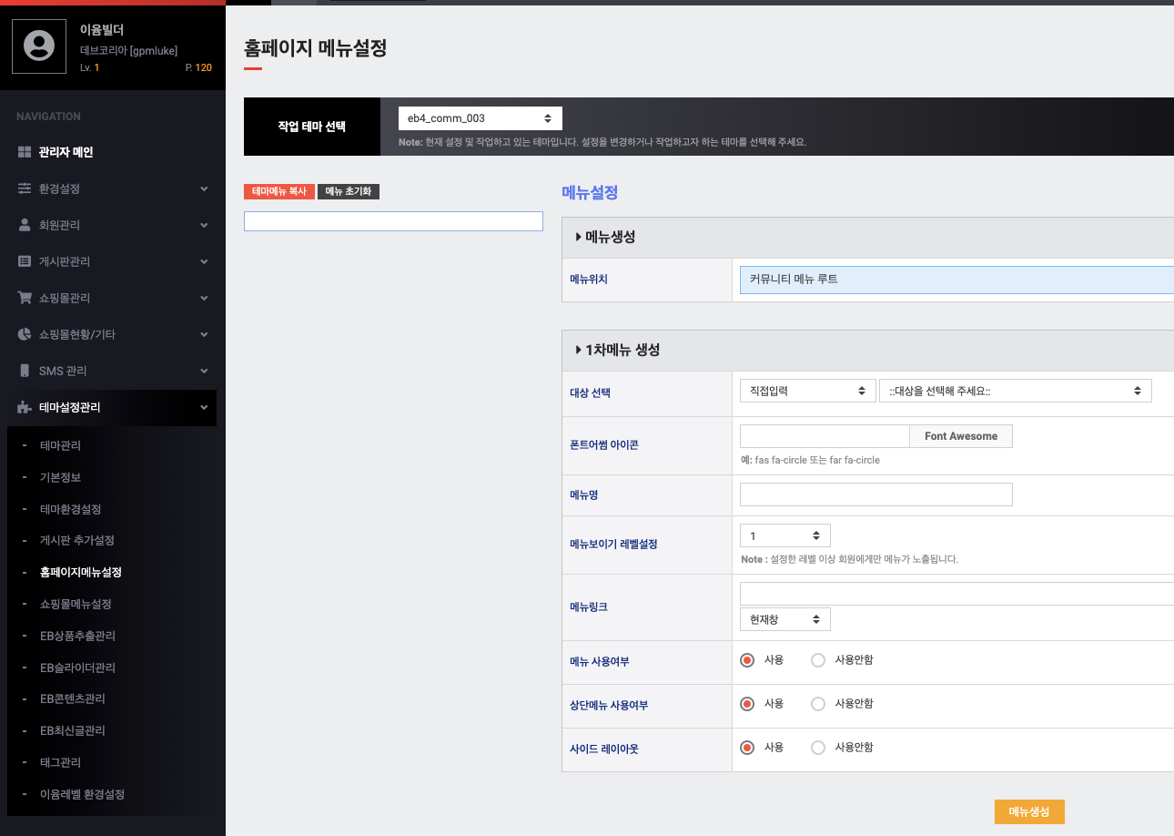Open the 홈페이지메뉴설정 submenu item

click(81, 573)
